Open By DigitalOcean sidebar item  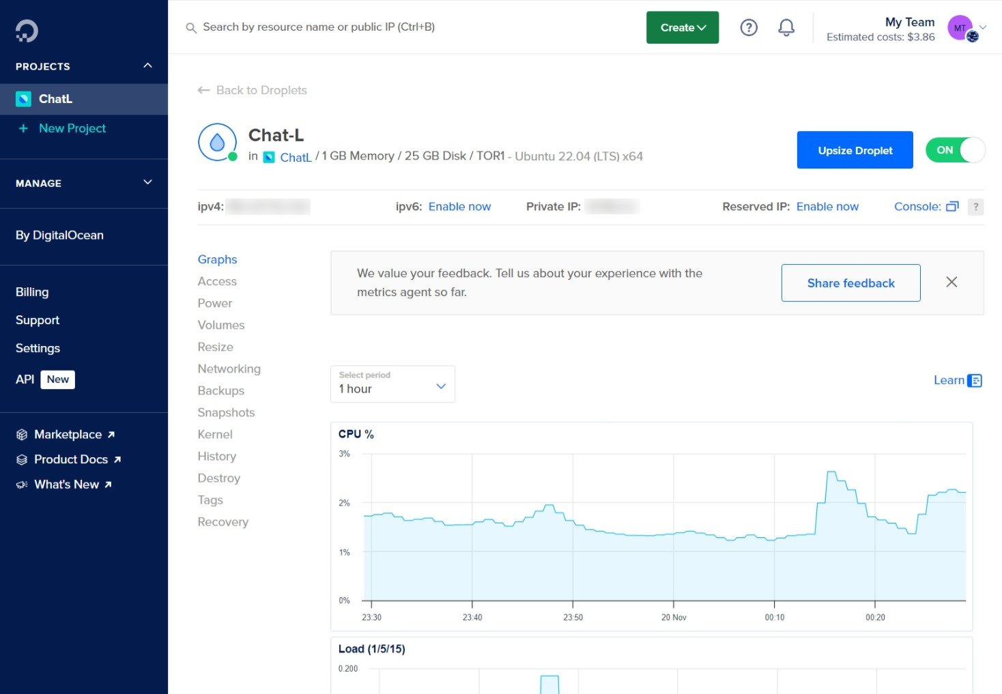pyautogui.click(x=59, y=235)
